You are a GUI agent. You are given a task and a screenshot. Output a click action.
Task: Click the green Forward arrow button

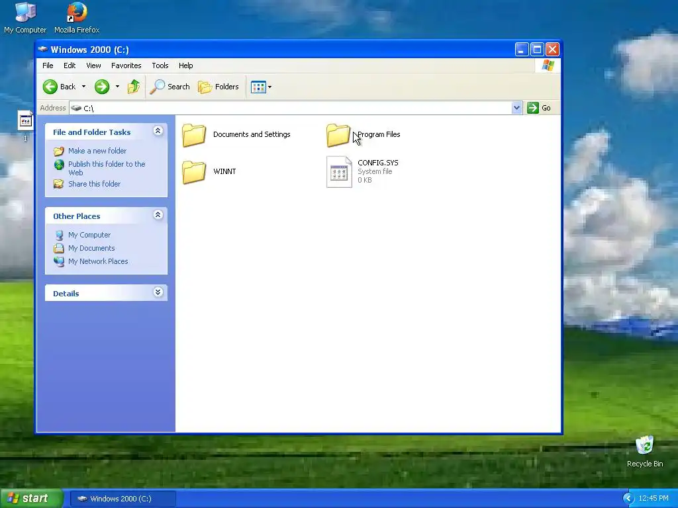[102, 87]
